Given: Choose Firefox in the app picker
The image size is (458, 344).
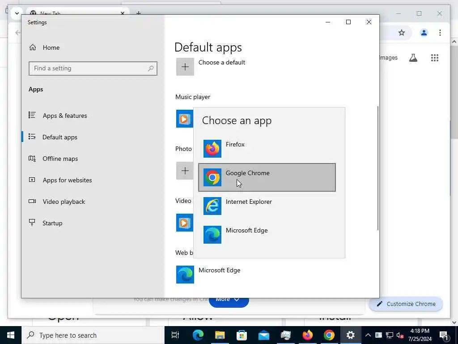Looking at the screenshot, I should pyautogui.click(x=267, y=149).
